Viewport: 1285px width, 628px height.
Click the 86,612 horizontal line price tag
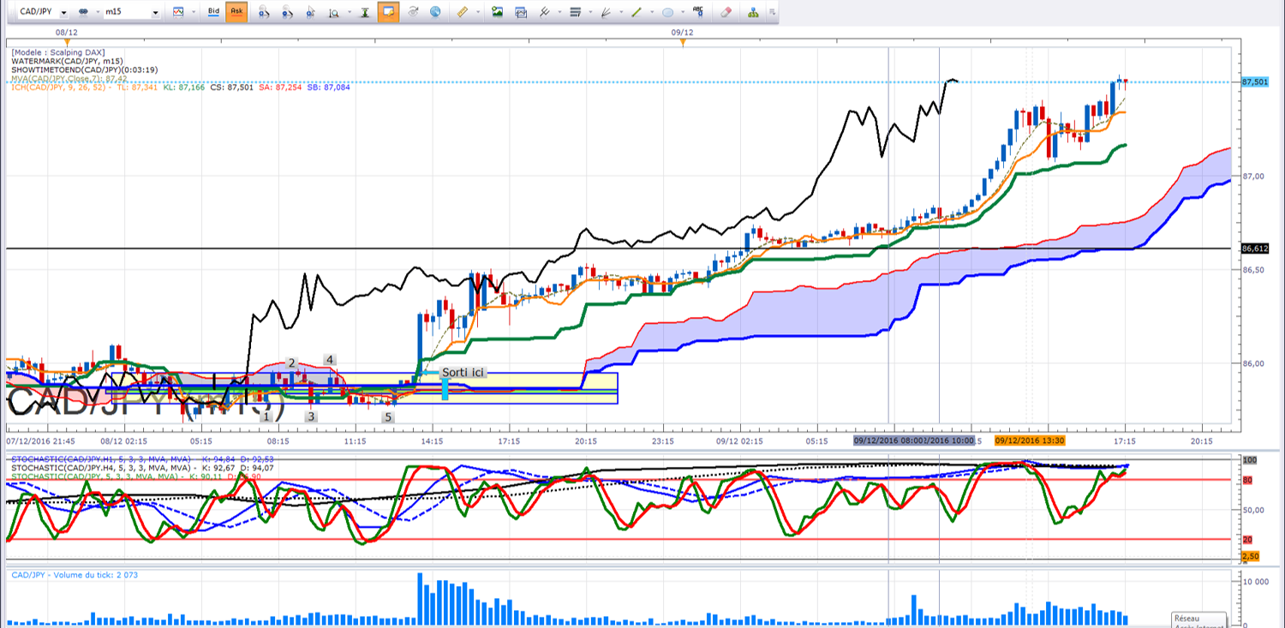(x=1254, y=248)
